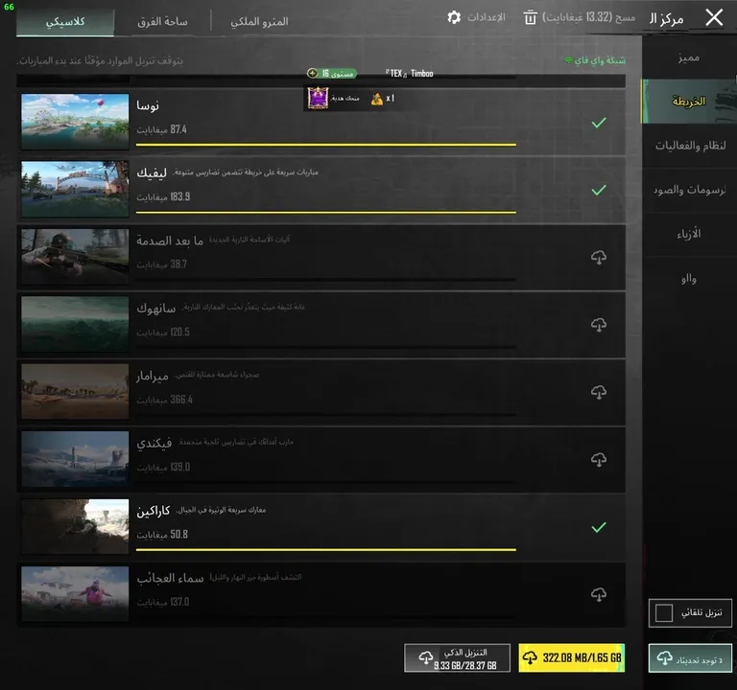Click the orange item x1 icon
Screen dimensions: 737x690
[376, 99]
